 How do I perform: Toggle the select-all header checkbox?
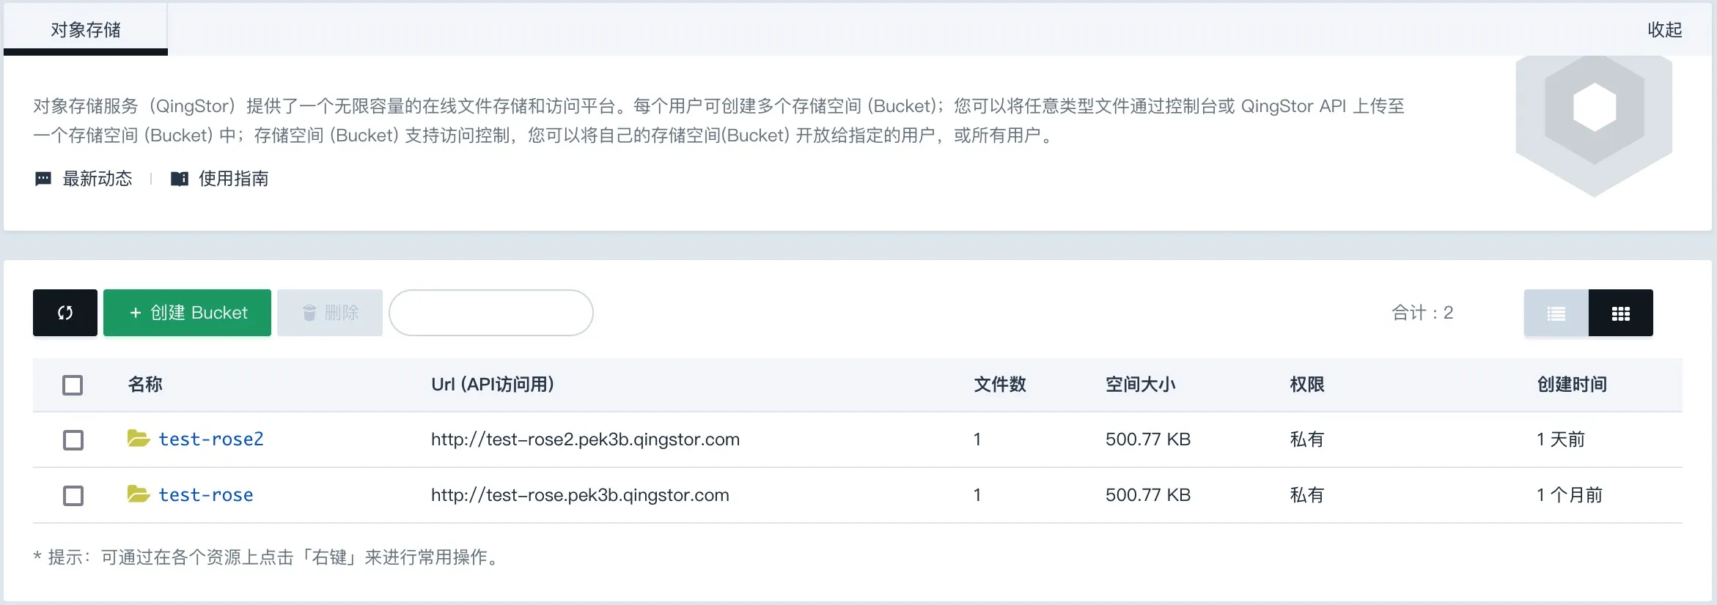73,385
